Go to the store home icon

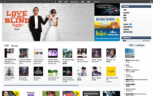click(x=55, y=2)
